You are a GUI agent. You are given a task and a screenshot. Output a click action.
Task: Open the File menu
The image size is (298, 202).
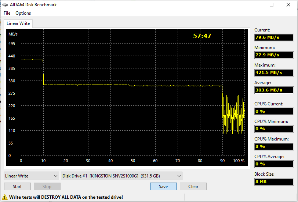pyautogui.click(x=7, y=13)
